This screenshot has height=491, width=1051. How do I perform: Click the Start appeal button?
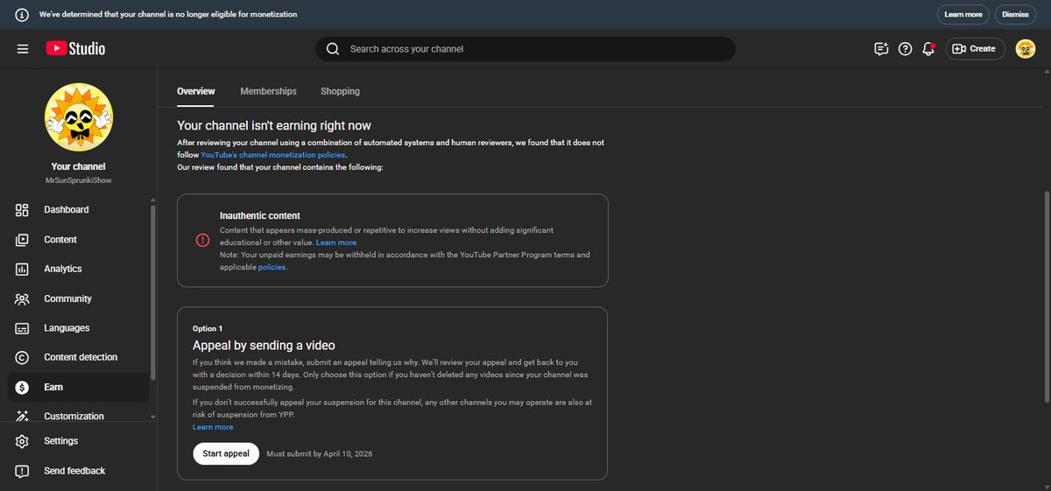tap(226, 453)
